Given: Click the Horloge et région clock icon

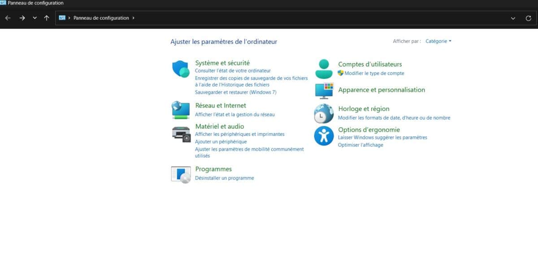Looking at the screenshot, I should 324,113.
